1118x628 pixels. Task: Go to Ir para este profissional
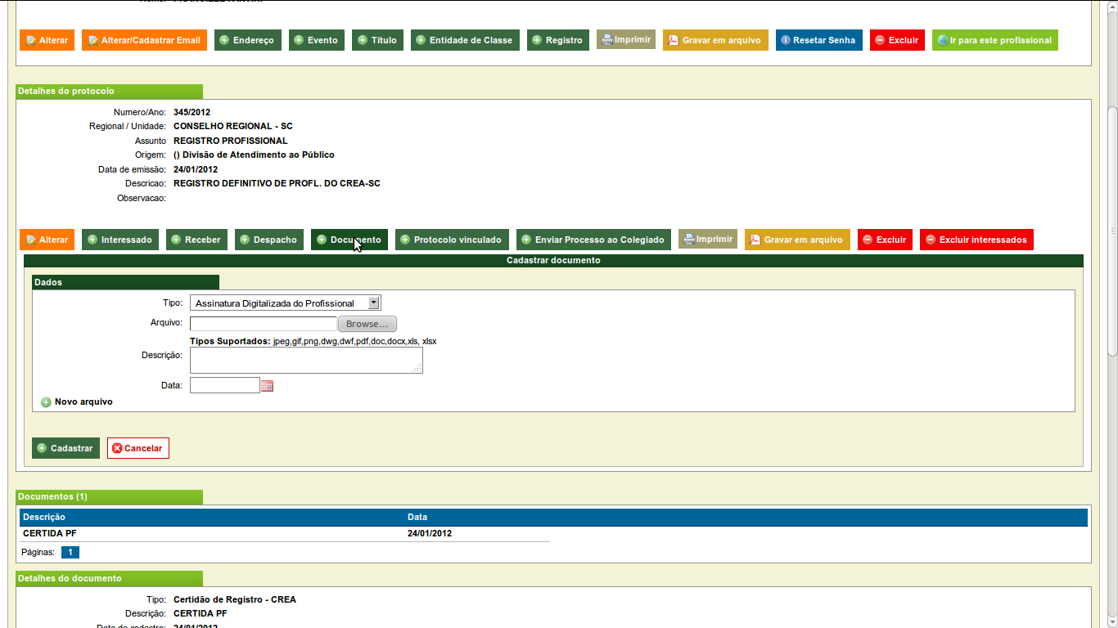click(995, 40)
